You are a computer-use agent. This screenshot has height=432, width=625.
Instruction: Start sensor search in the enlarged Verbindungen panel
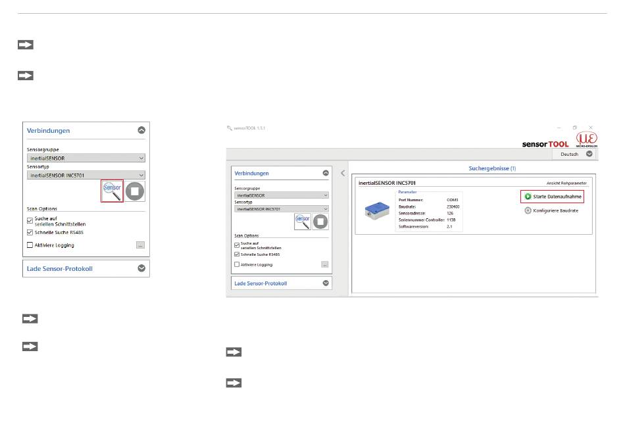(x=112, y=191)
